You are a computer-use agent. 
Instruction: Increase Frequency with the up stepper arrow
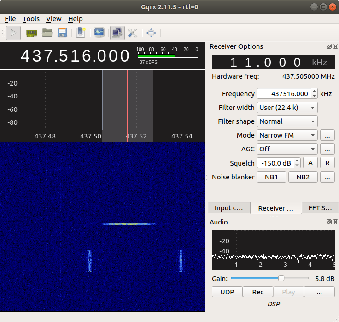(314, 92)
